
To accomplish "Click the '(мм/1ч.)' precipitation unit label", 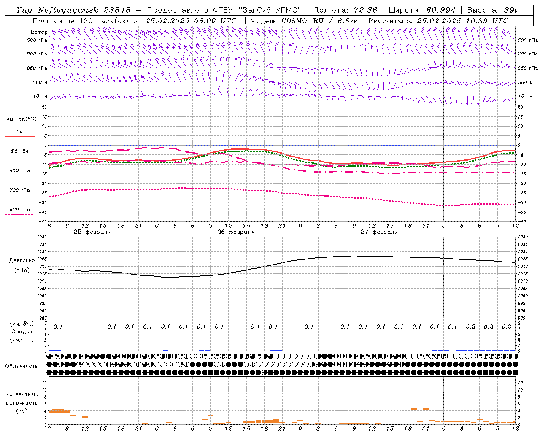I will click(x=22, y=340).
